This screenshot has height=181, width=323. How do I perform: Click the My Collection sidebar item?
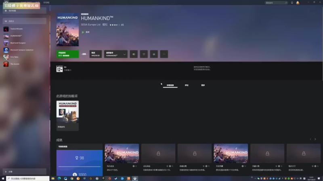[x=25, y=11]
